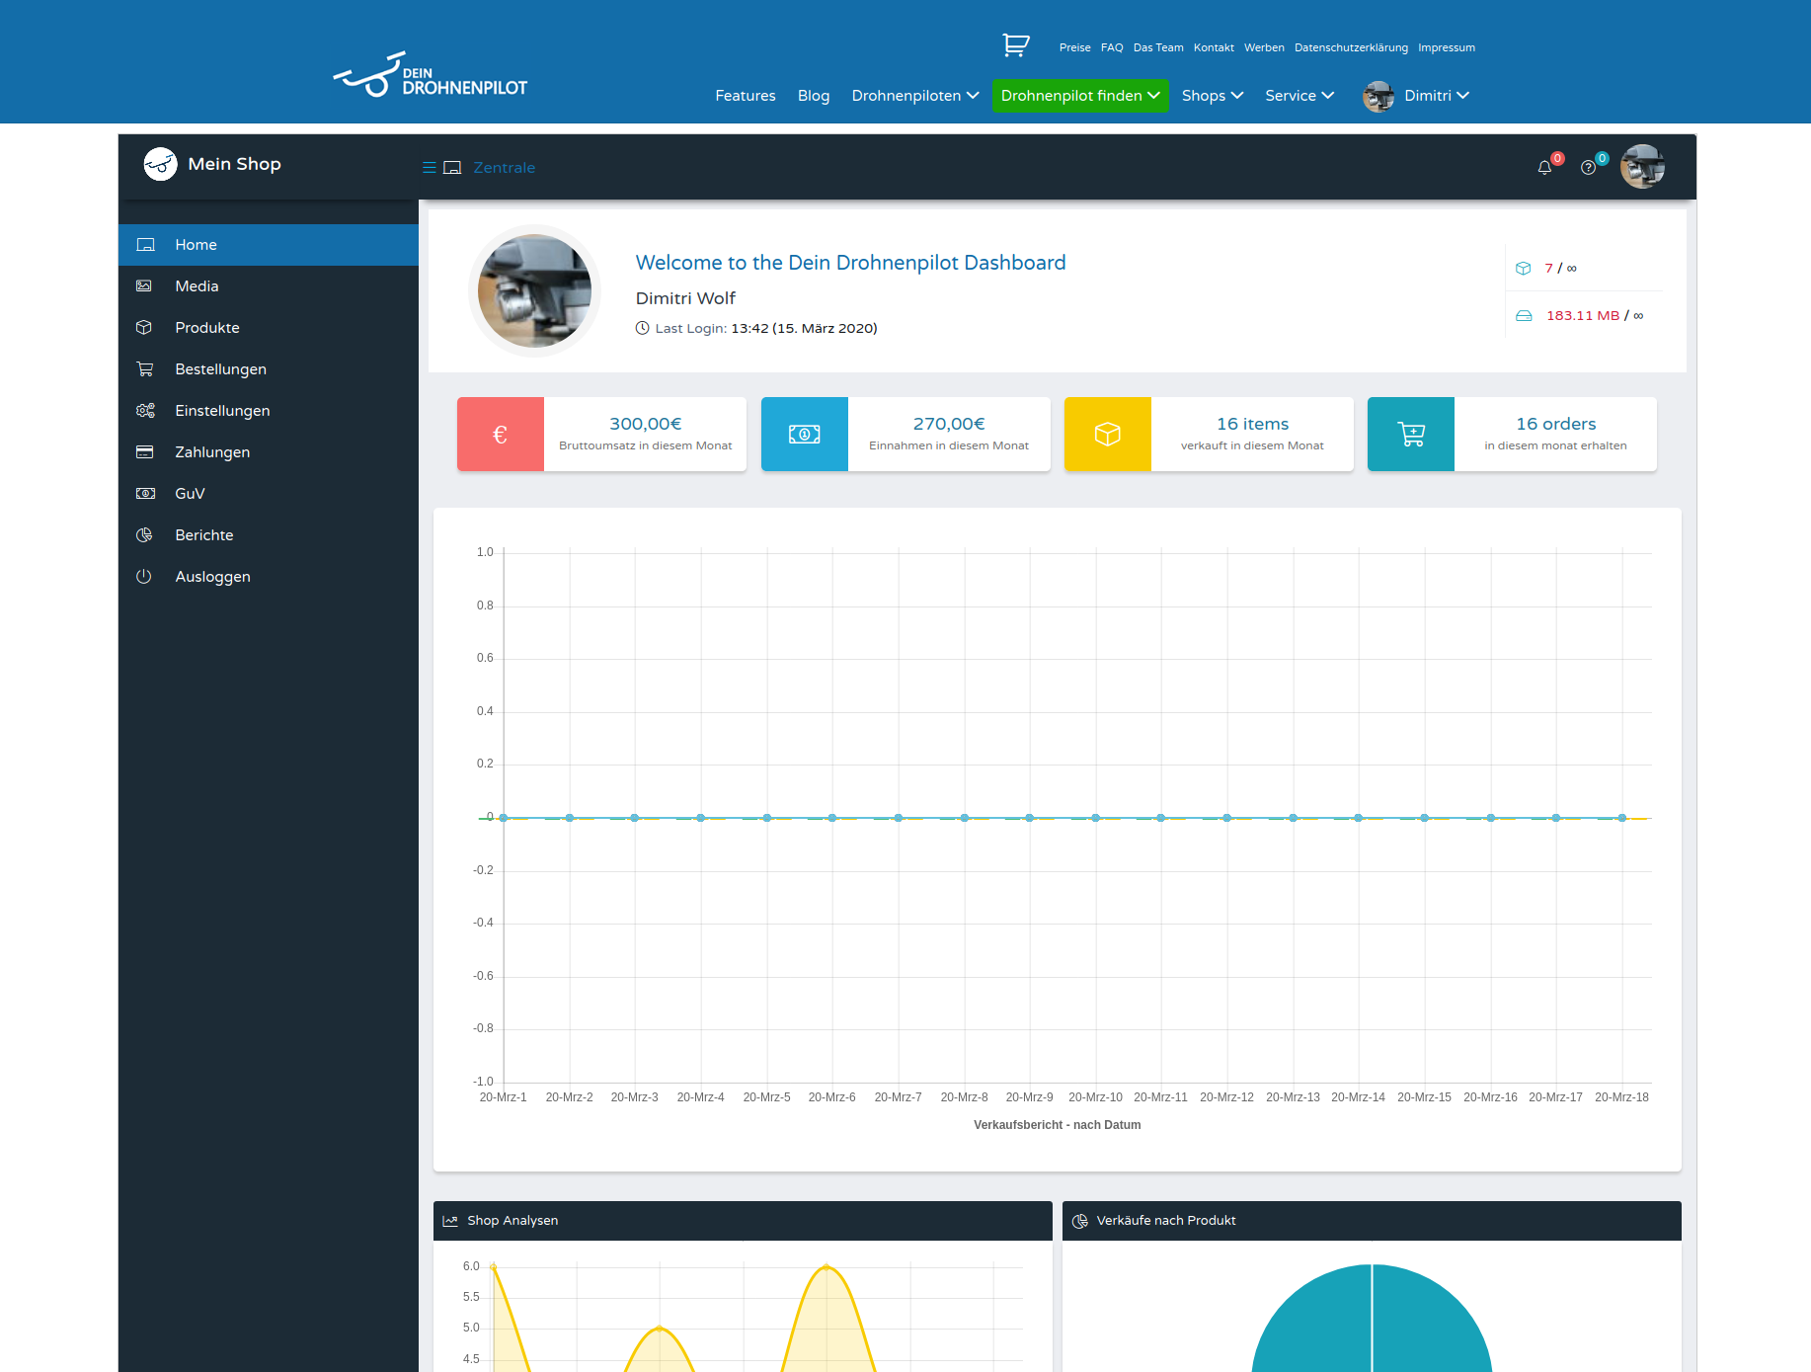This screenshot has height=1372, width=1811.
Task: Open the Dimitri user dropdown
Action: coord(1437,96)
